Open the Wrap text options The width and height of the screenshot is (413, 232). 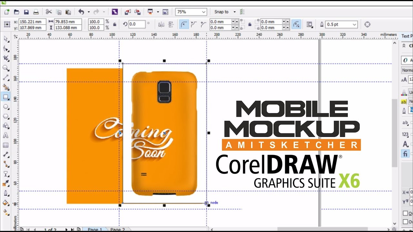310,24
